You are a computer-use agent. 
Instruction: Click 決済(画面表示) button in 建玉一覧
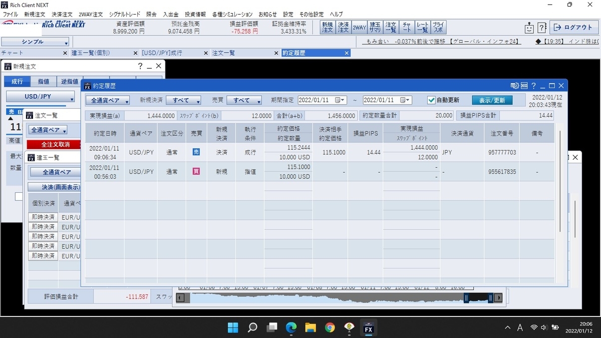click(x=54, y=187)
